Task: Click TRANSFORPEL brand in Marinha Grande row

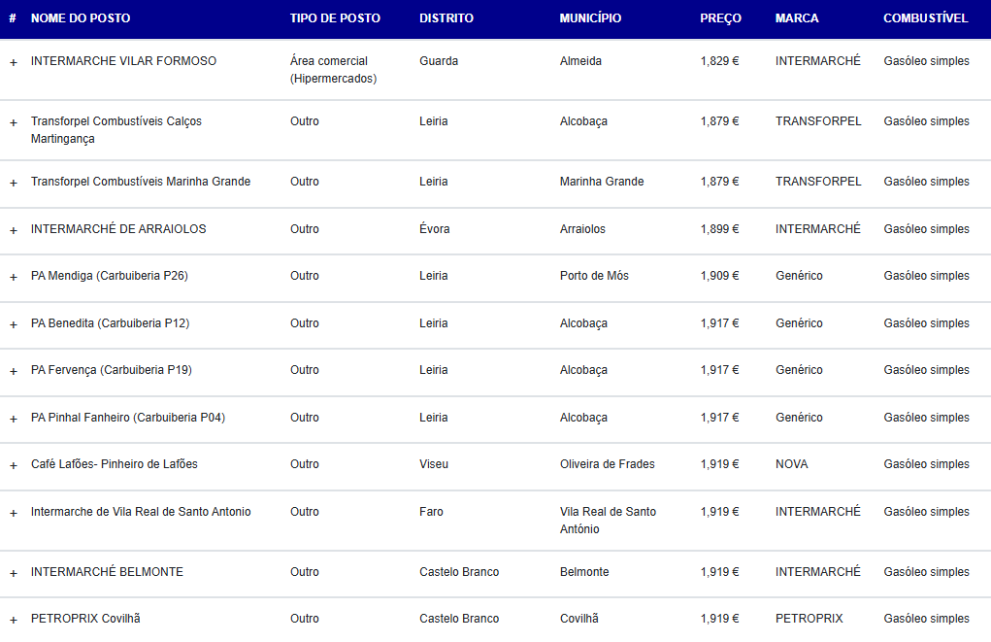Action: pyautogui.click(x=818, y=182)
